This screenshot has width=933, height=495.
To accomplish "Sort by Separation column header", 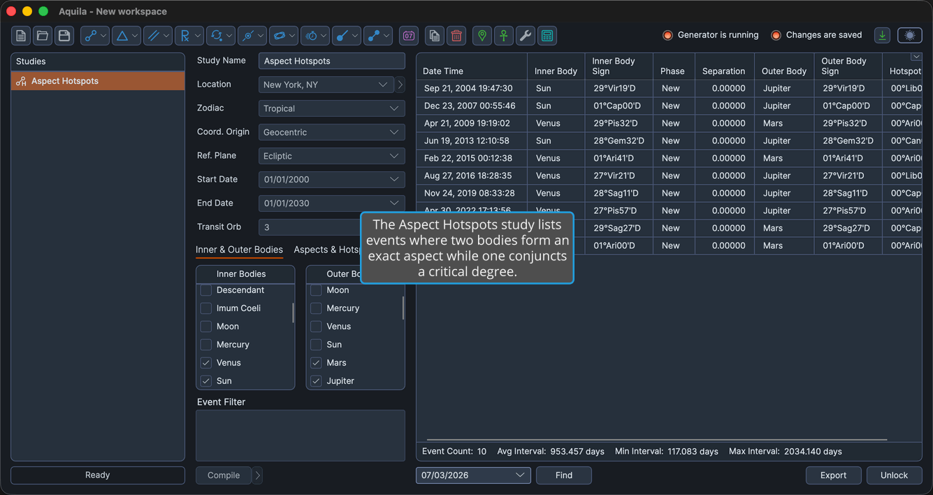I will 723,66.
